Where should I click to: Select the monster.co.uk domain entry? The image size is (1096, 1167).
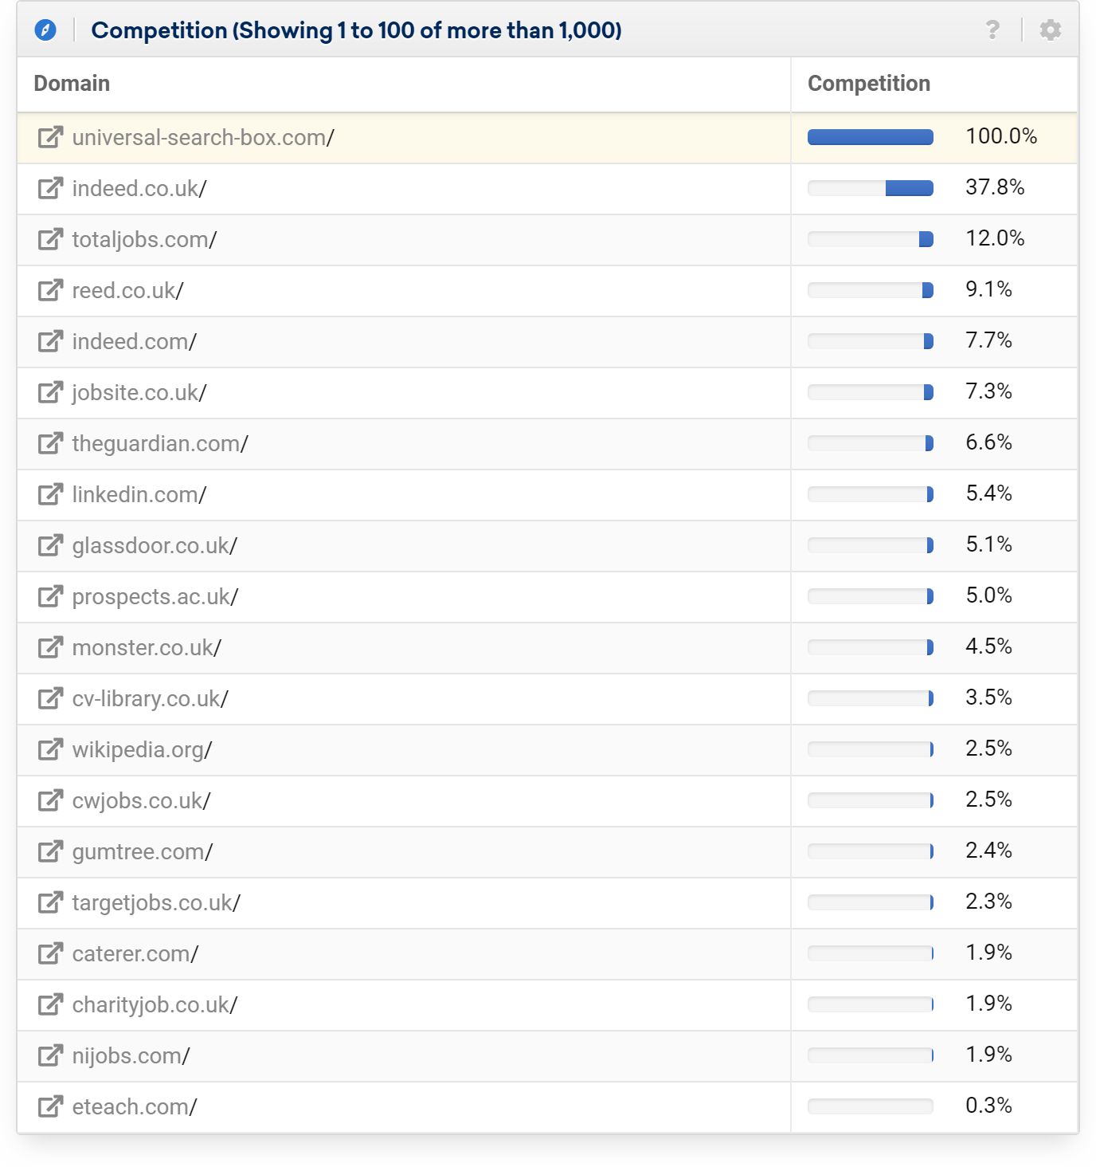[147, 648]
